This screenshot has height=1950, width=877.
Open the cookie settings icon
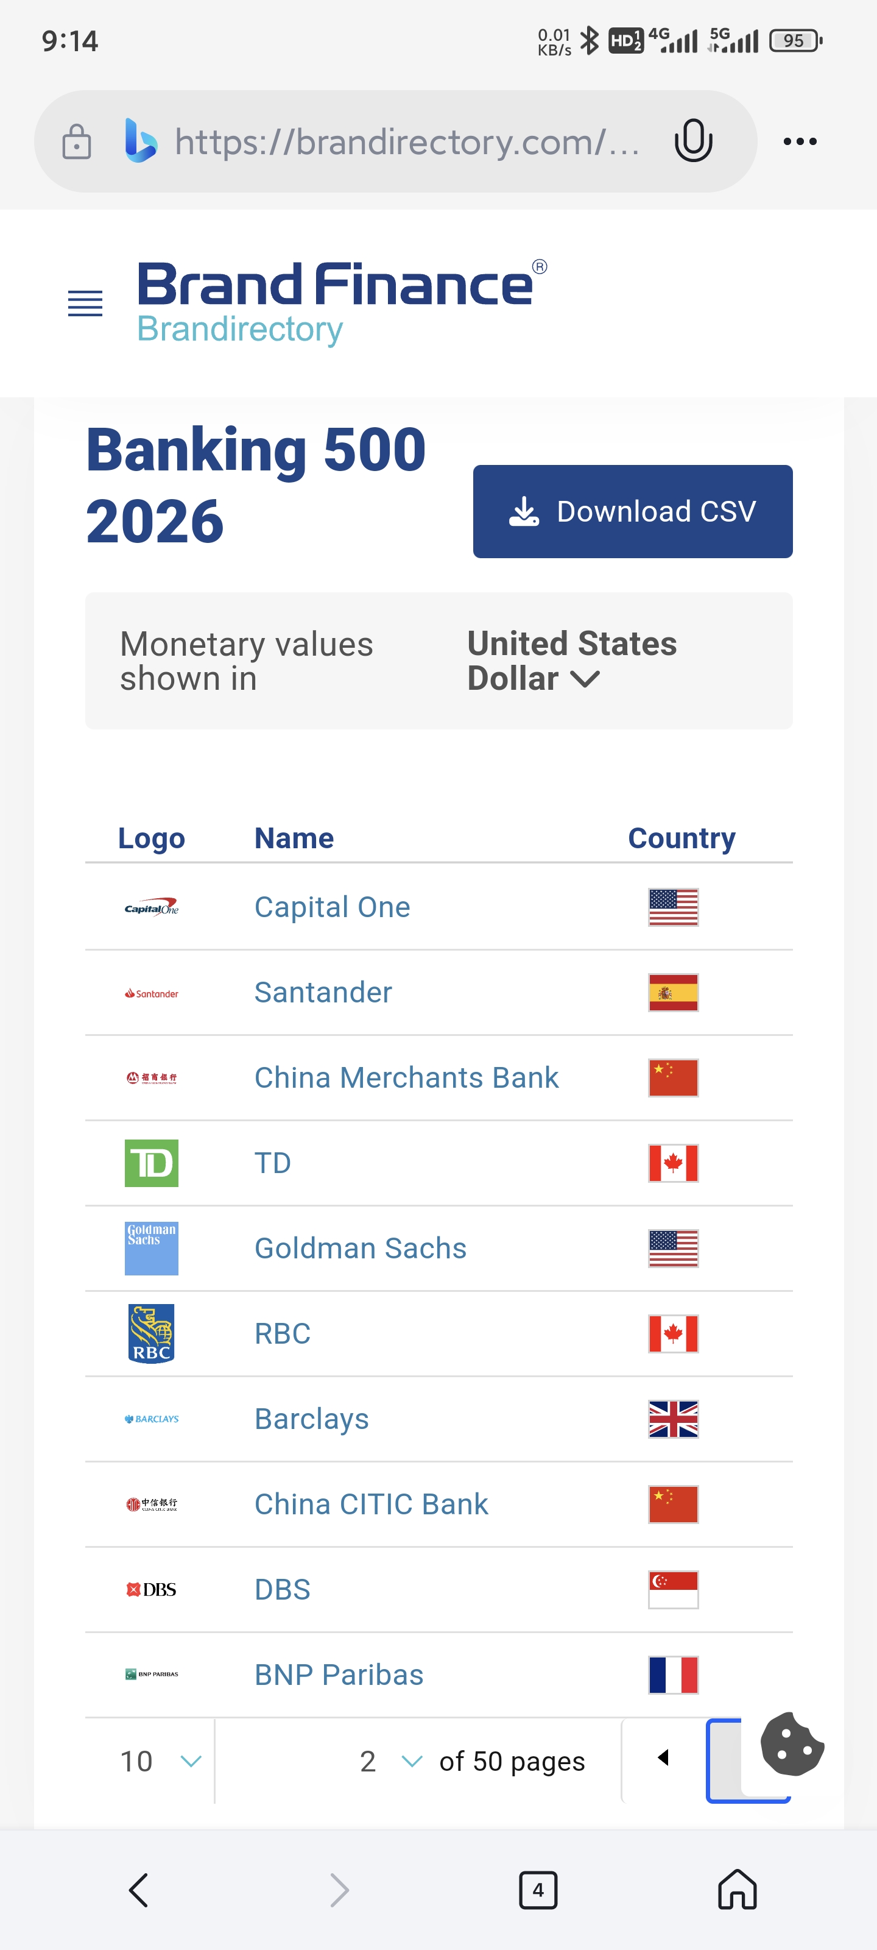pos(791,1743)
